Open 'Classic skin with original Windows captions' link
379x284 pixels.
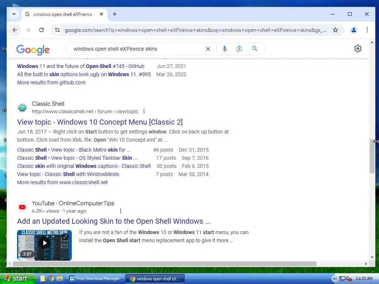84,166
